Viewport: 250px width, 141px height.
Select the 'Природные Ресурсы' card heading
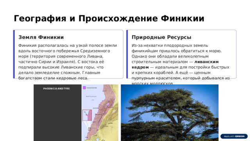point(161,37)
